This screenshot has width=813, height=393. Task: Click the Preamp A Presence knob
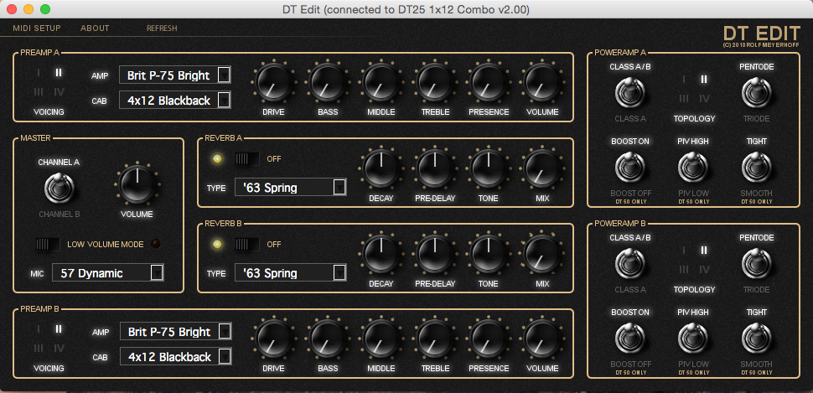[489, 83]
